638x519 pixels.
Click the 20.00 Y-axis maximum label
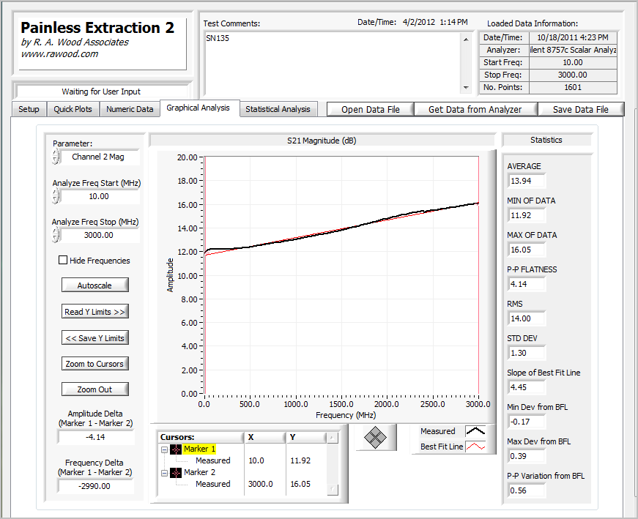pos(188,157)
